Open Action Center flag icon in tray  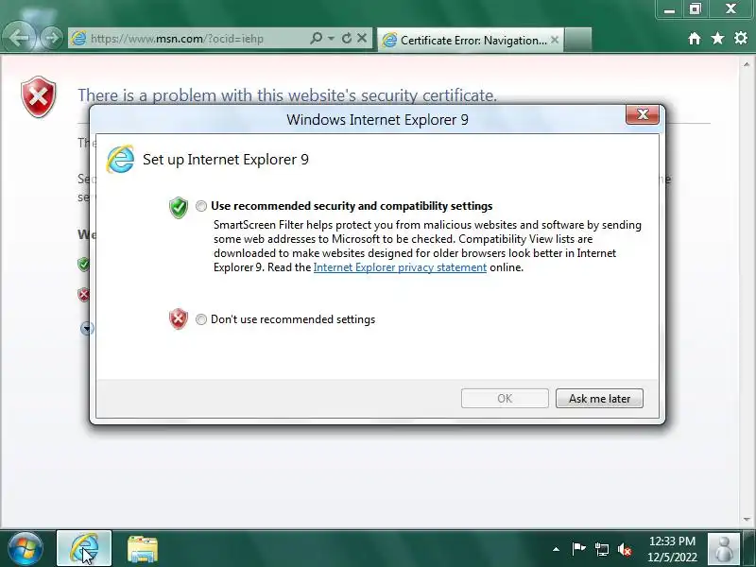[578, 549]
